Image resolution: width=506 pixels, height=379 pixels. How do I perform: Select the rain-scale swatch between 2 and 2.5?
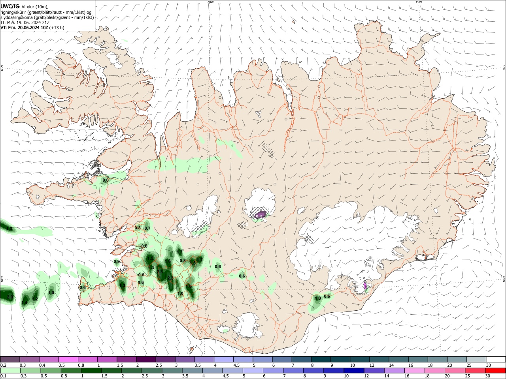pyautogui.click(x=132, y=371)
